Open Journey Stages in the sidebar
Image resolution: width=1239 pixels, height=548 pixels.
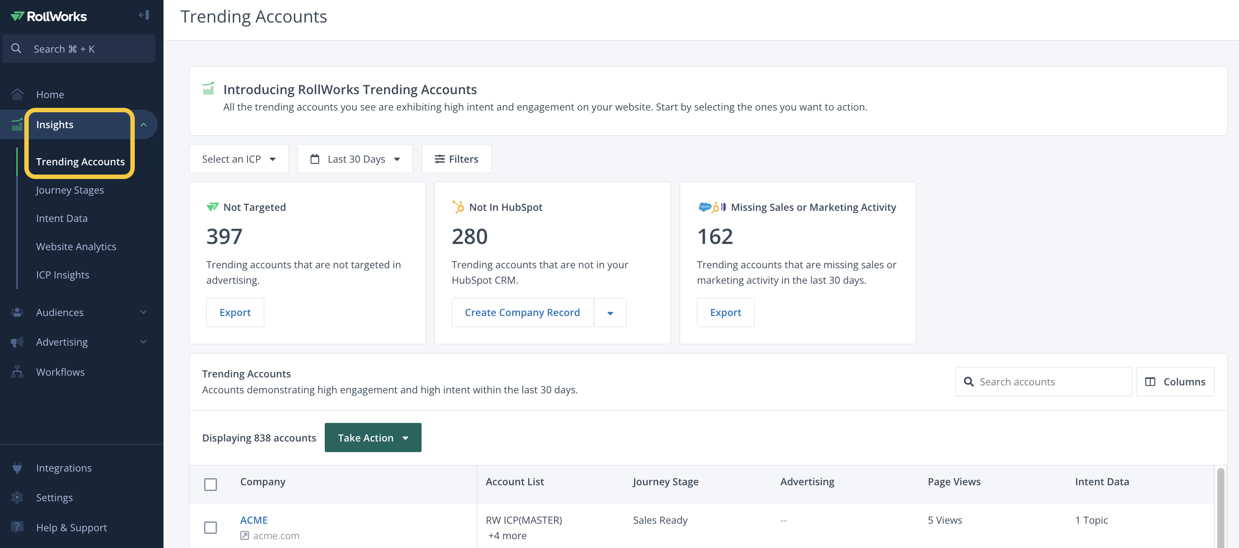pyautogui.click(x=70, y=190)
